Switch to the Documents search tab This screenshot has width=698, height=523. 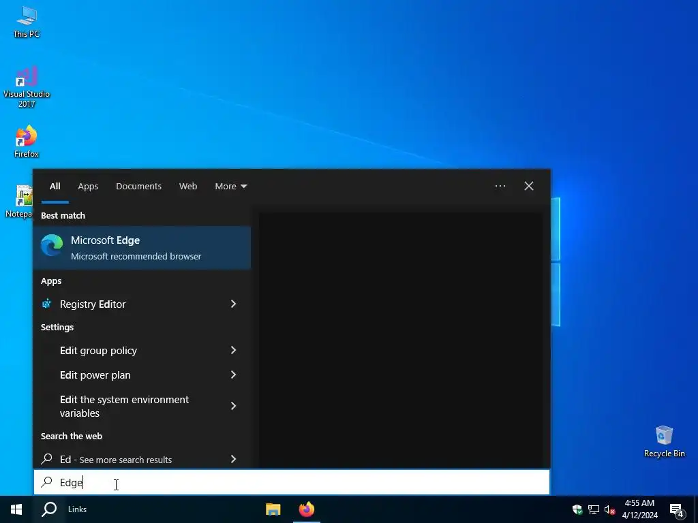pyautogui.click(x=138, y=187)
